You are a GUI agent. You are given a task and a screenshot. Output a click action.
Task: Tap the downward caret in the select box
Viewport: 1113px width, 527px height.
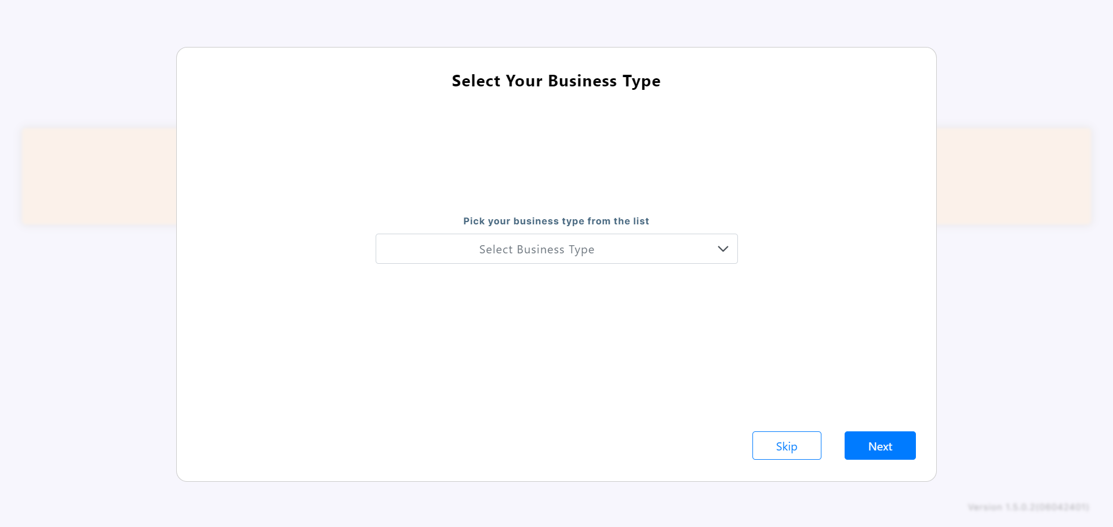click(x=722, y=249)
